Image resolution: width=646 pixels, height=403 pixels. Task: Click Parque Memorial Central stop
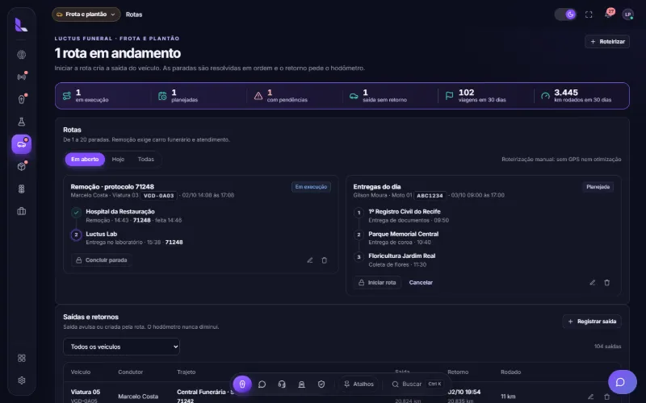click(x=403, y=234)
